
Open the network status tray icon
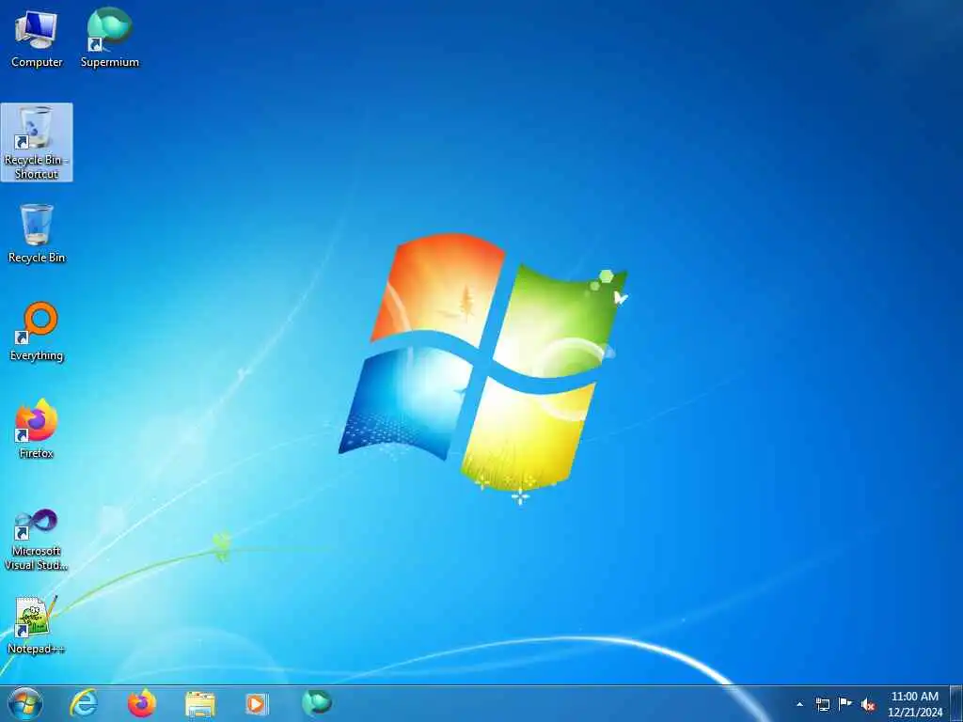click(x=822, y=704)
